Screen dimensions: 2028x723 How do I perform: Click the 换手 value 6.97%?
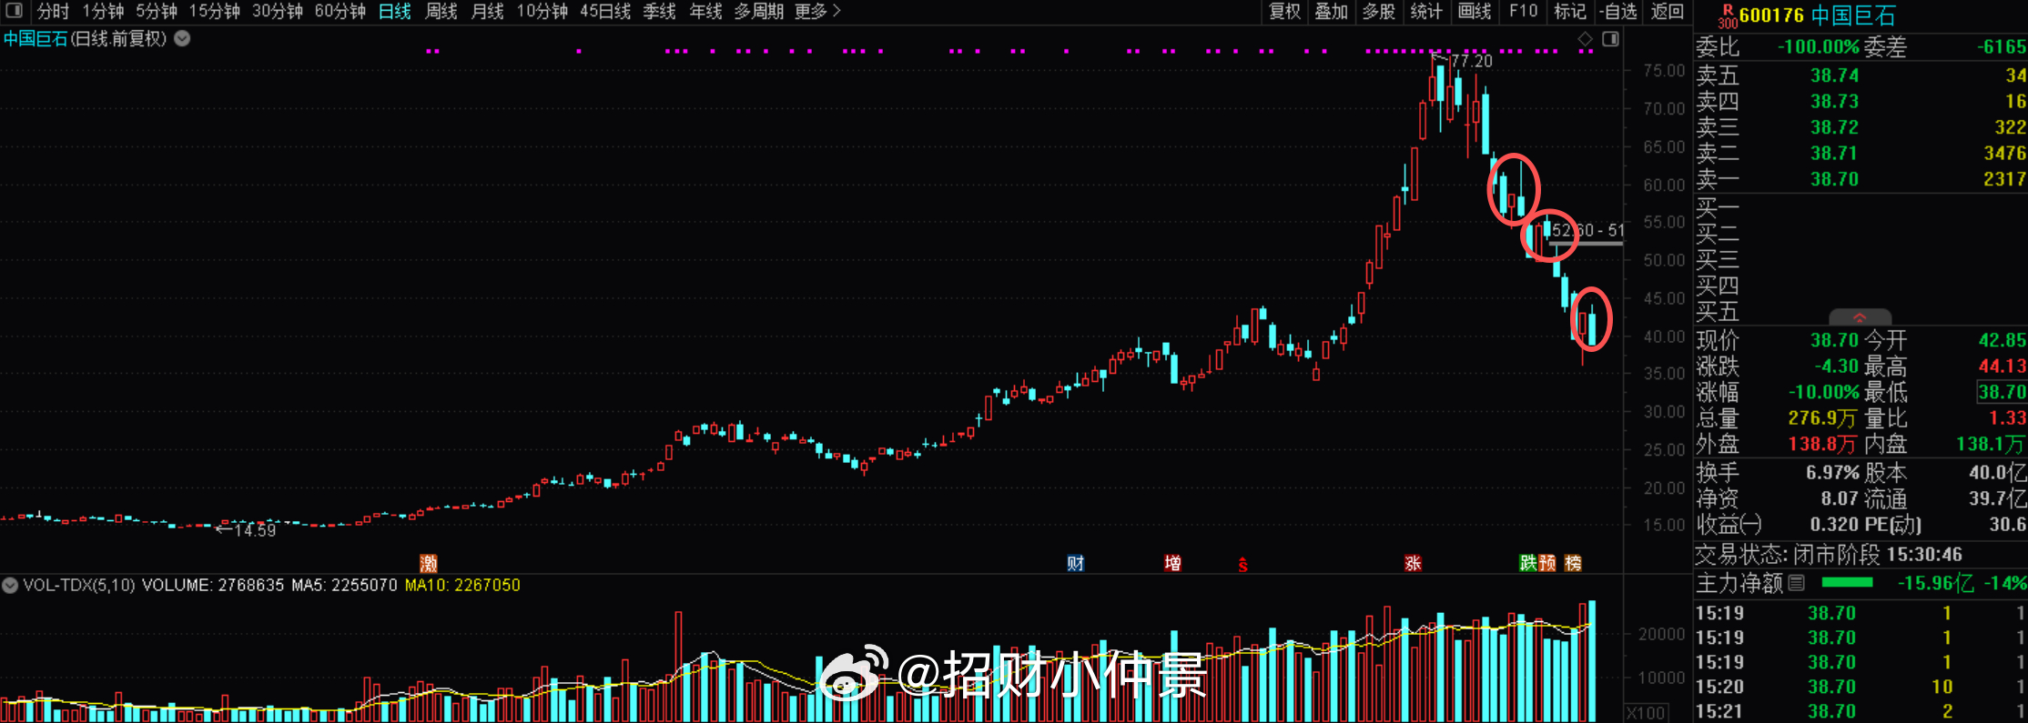[x=1831, y=473]
